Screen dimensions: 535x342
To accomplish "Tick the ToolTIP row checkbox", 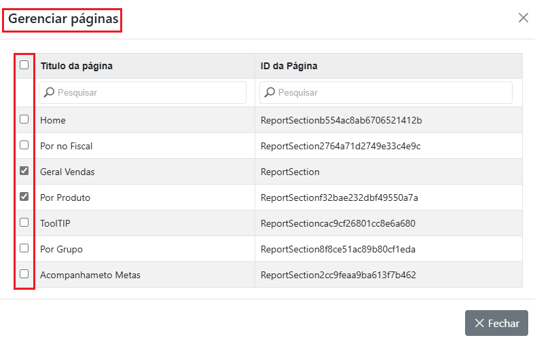I will tap(24, 223).
